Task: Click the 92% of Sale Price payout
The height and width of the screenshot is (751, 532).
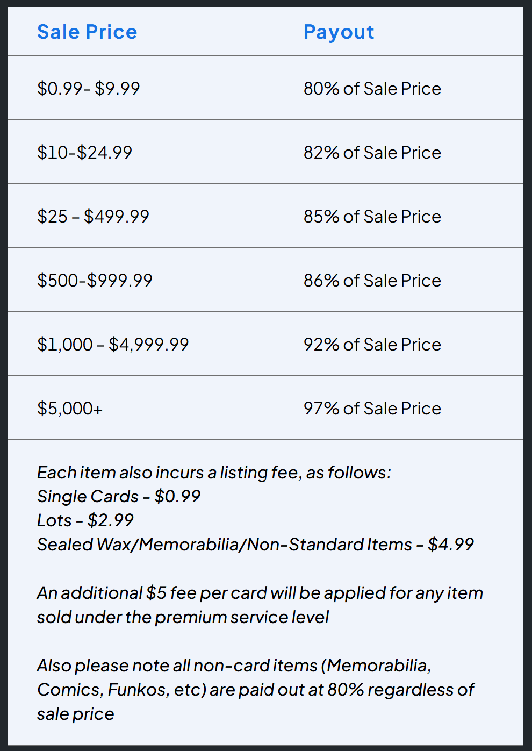Action: [x=372, y=344]
